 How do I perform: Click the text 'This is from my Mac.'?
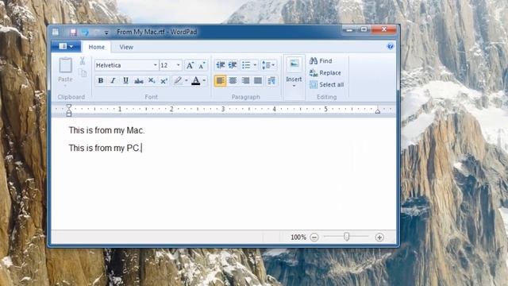pos(106,130)
